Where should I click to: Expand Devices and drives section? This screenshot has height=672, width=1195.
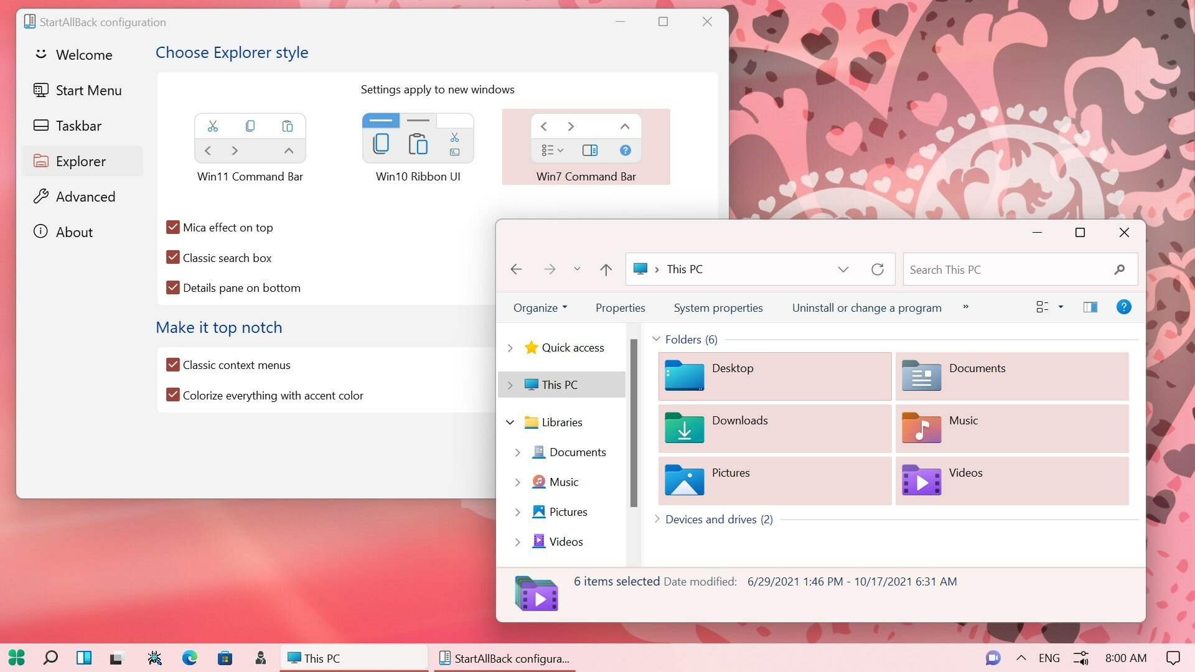[x=656, y=518]
